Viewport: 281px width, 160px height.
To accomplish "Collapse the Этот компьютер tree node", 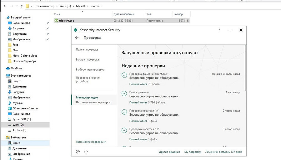I will [4, 76].
